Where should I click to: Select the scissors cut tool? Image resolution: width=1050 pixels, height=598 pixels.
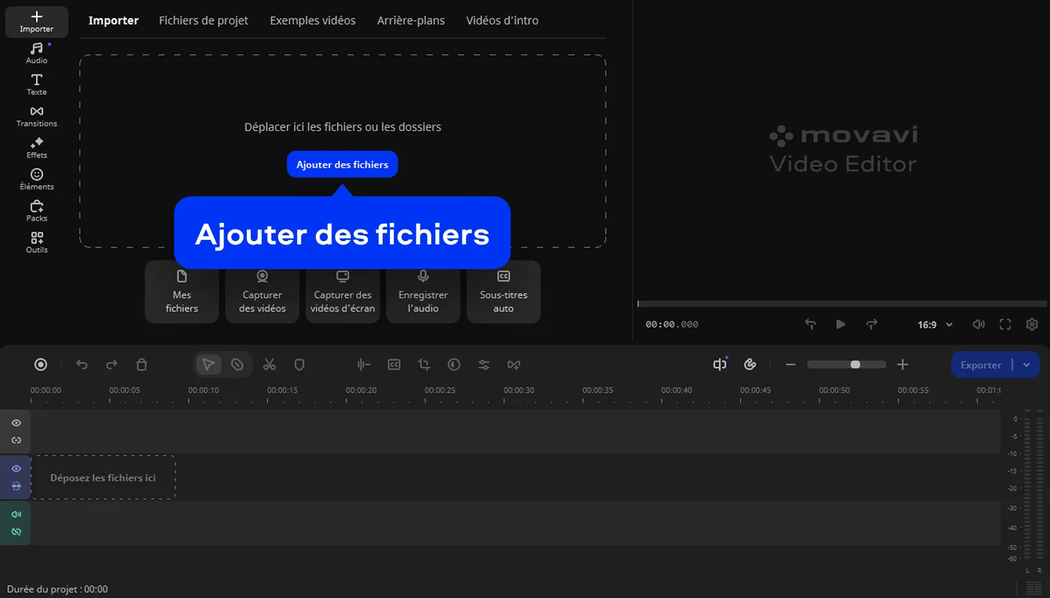(x=269, y=365)
